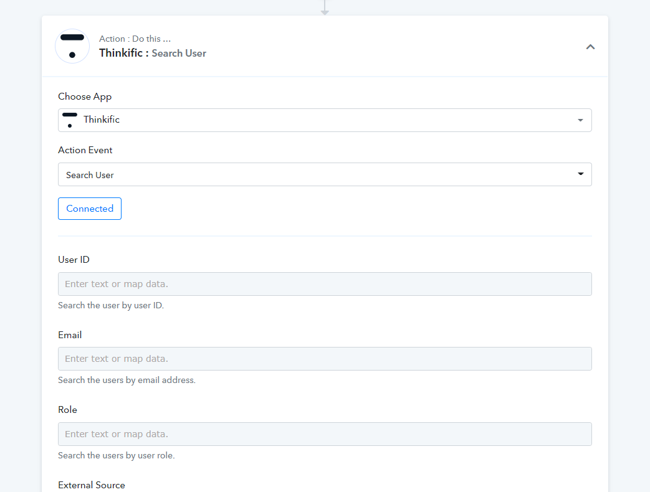The height and width of the screenshot is (492, 650).
Task: Open the Action Event dropdown showing Search User
Action: click(x=325, y=174)
